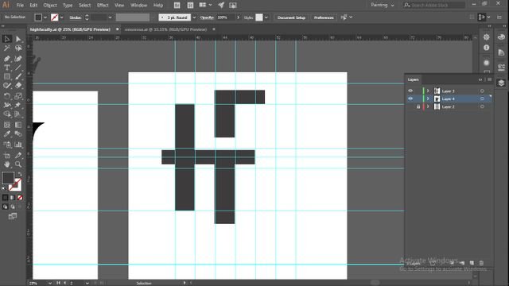Select the Selection tool (black arrow)
This screenshot has width=509, height=286.
click(x=7, y=39)
